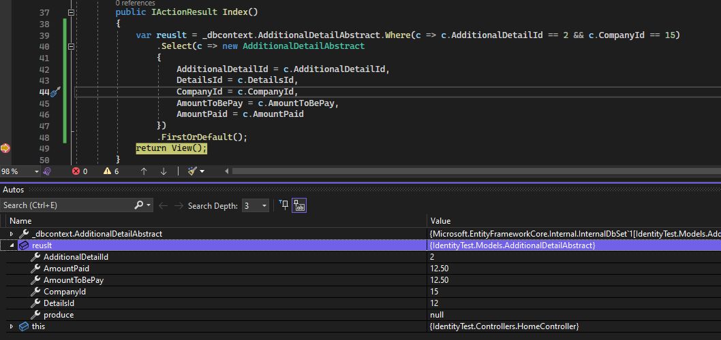
Task: Select the AmountPaid value 12.50
Action: click(x=439, y=269)
